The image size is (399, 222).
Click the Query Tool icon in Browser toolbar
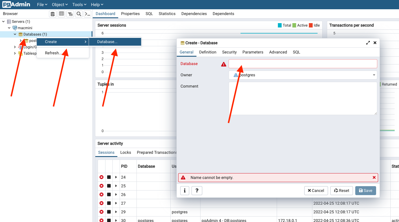click(x=53, y=14)
